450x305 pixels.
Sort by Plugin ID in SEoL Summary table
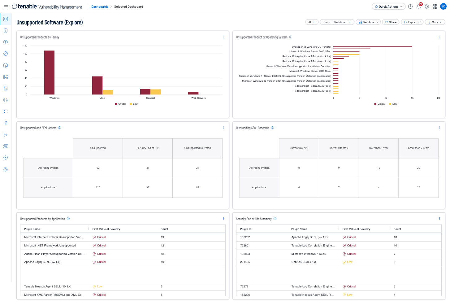(x=246, y=229)
